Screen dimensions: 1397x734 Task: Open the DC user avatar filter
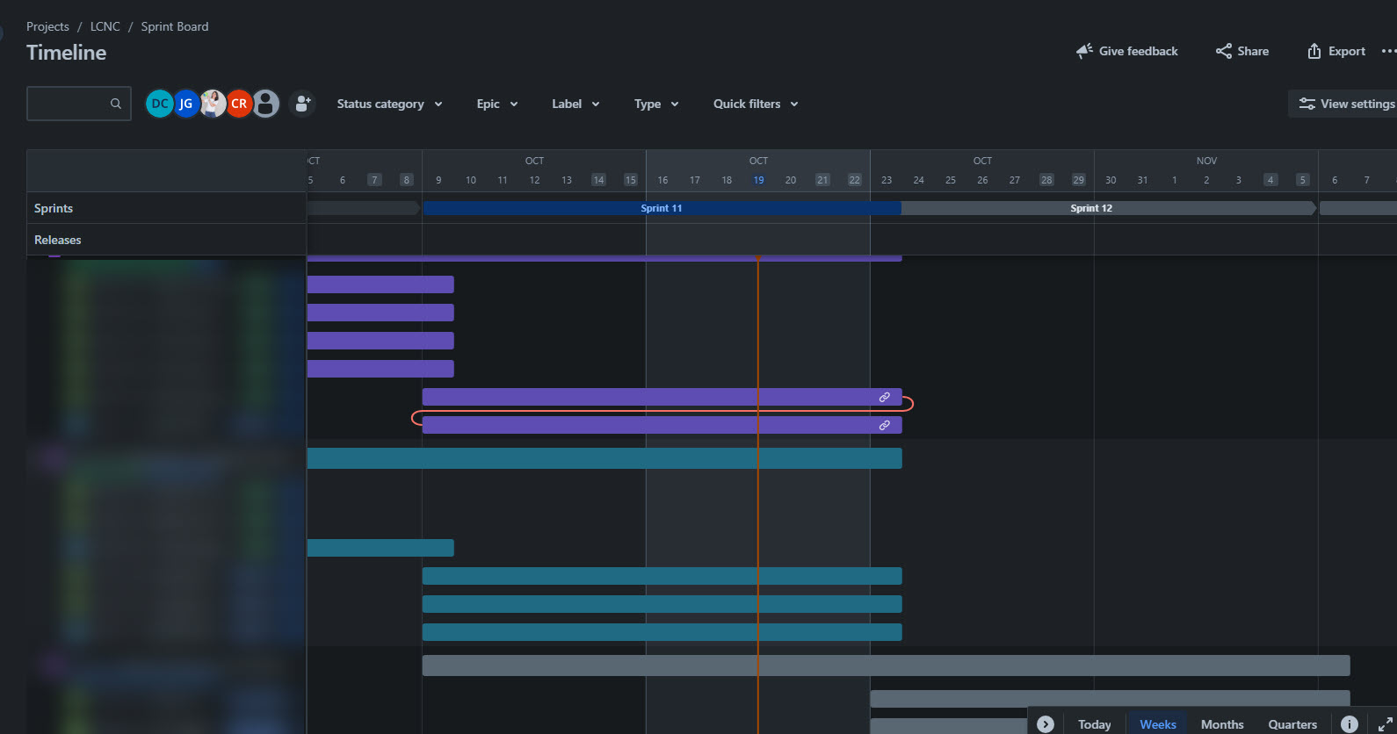point(159,104)
